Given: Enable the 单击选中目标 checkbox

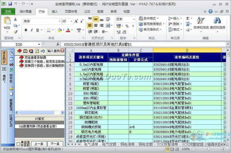Looking at the screenshot, I should [x=18, y=144].
